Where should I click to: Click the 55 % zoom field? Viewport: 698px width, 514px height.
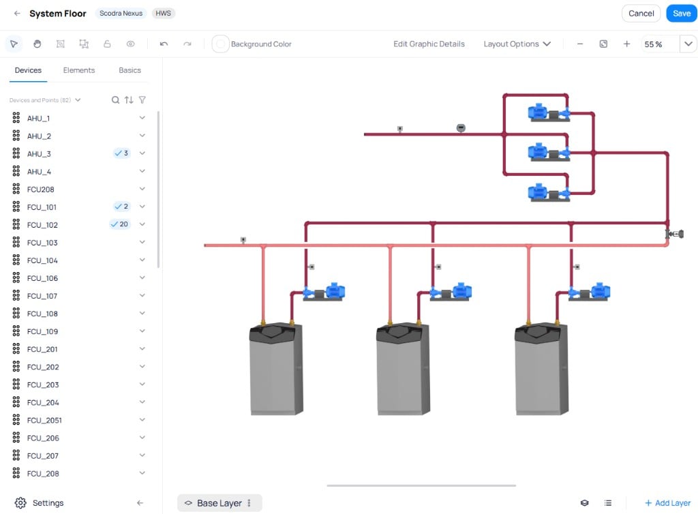pos(660,44)
